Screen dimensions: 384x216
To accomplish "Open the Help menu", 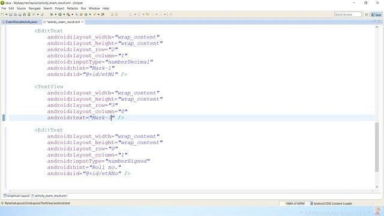I will pos(106,8).
